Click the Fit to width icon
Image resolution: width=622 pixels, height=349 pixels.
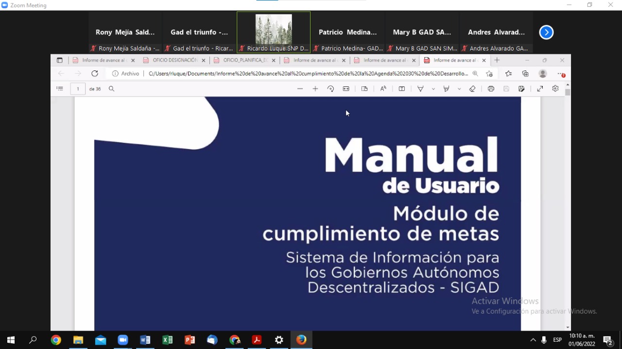pos(346,89)
